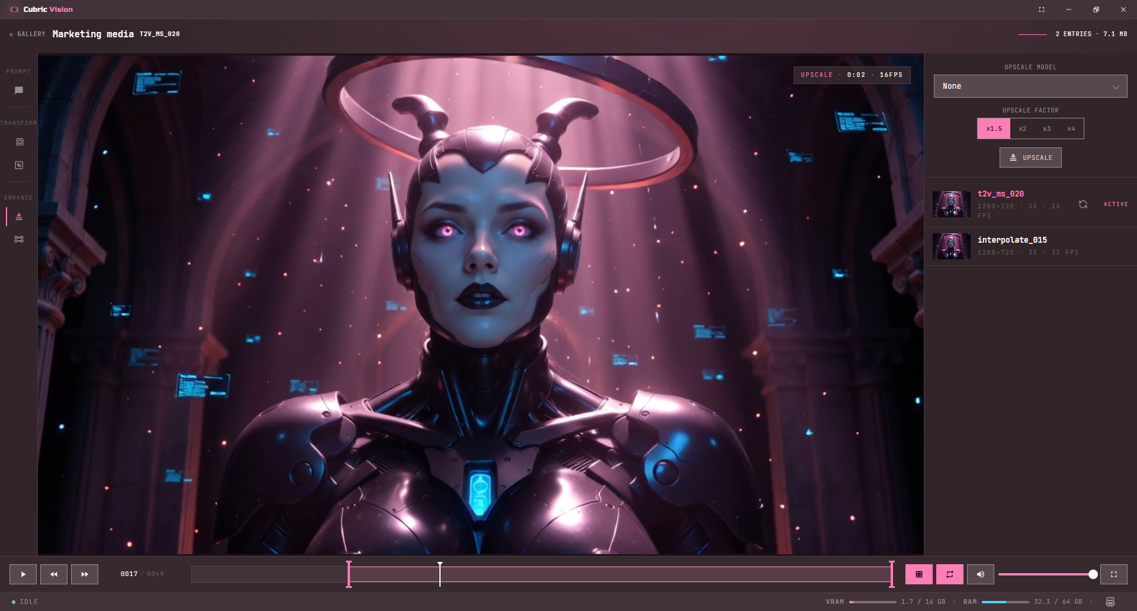The image size is (1137, 611).
Task: Click the Upscale button
Action: click(x=1030, y=157)
